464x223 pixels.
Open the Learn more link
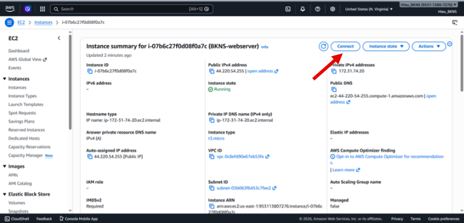[346, 170]
